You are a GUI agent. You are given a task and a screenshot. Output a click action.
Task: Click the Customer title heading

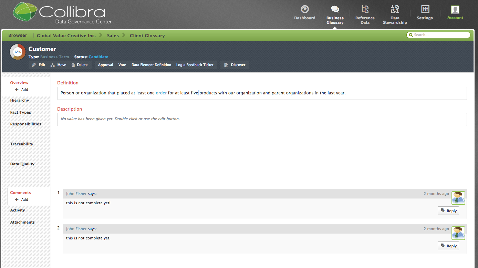click(x=42, y=49)
